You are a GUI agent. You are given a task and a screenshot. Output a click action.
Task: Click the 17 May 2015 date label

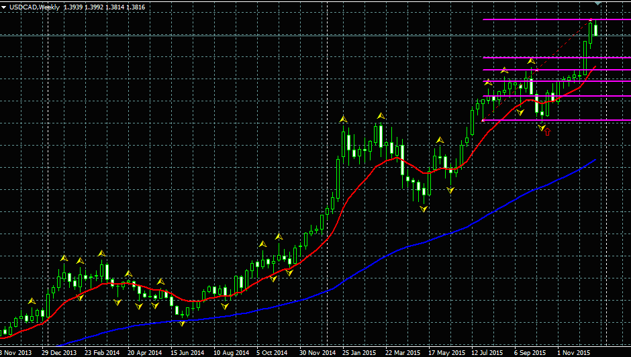[x=446, y=352]
